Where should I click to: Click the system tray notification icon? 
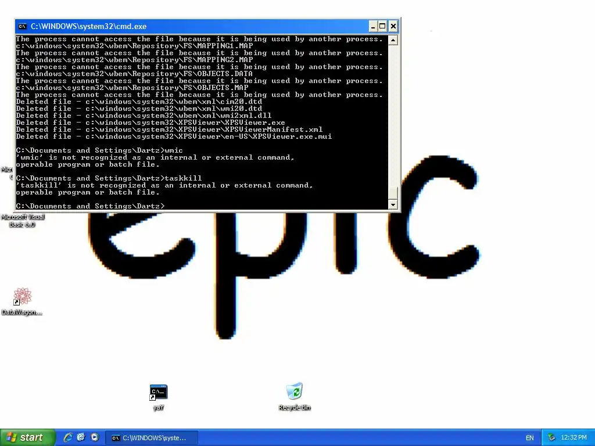(x=551, y=438)
